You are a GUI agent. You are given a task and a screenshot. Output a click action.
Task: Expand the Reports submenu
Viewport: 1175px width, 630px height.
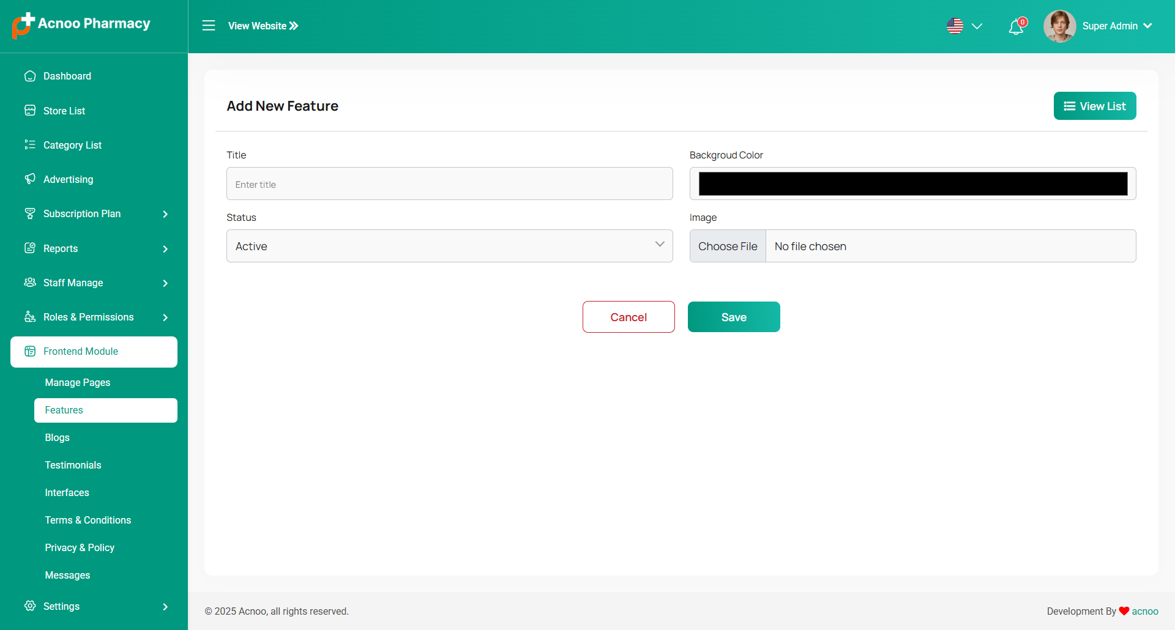(x=165, y=249)
